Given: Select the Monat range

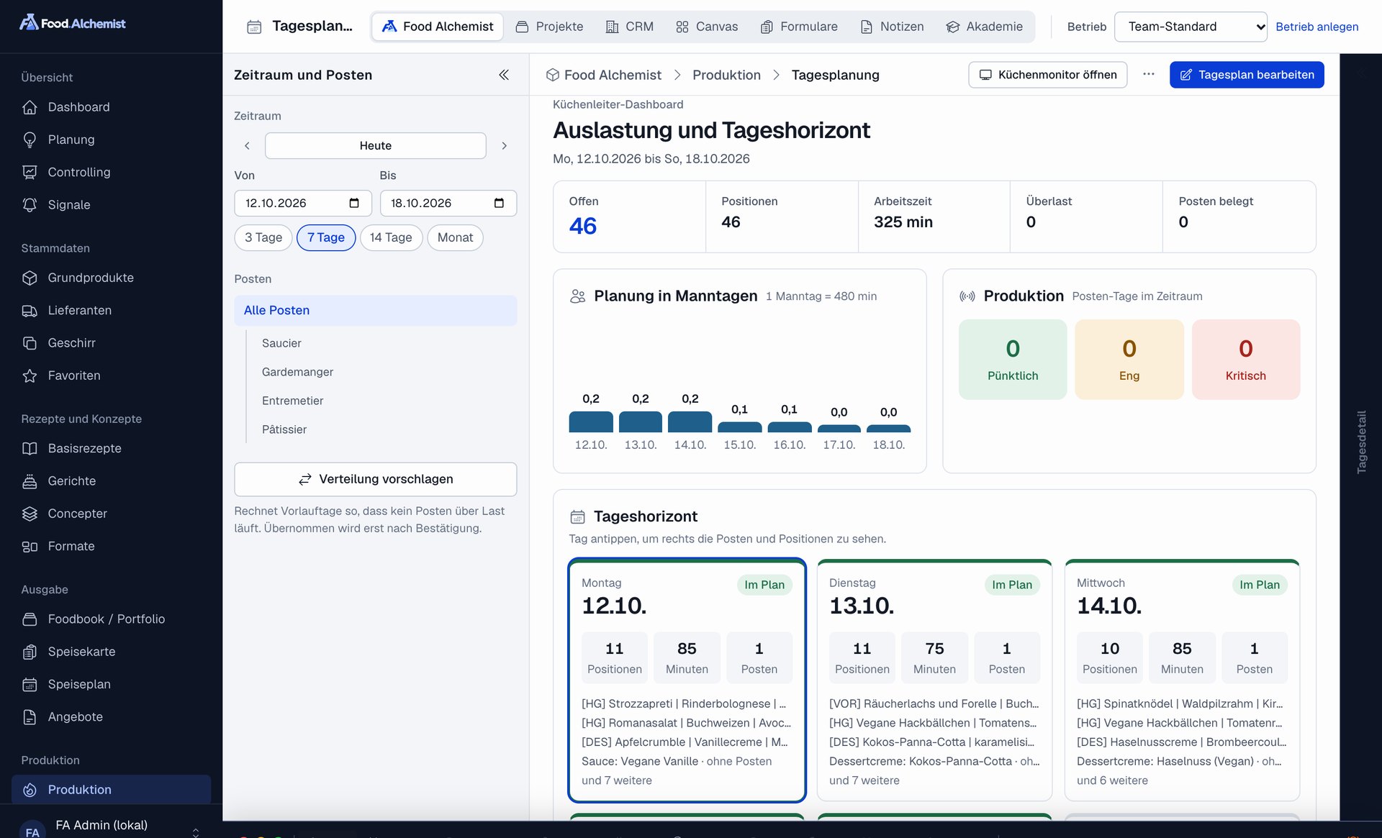Looking at the screenshot, I should pos(455,237).
